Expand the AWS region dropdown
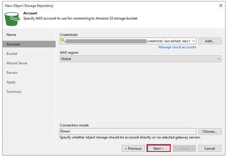The height and width of the screenshot is (156, 227). (219, 59)
